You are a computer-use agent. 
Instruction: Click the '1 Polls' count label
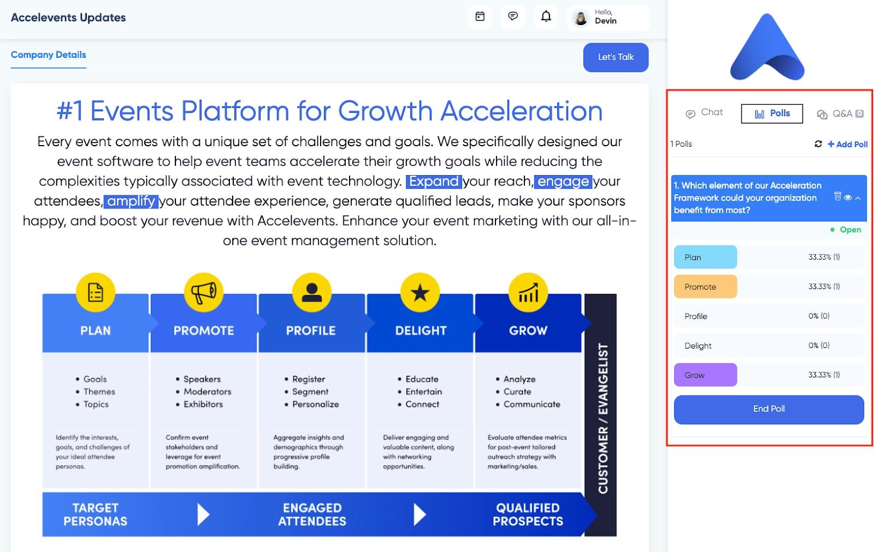pos(681,144)
